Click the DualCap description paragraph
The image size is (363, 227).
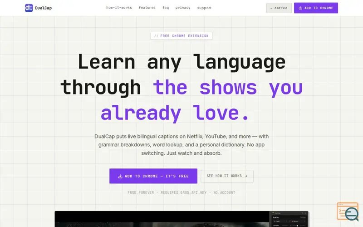pos(181,145)
